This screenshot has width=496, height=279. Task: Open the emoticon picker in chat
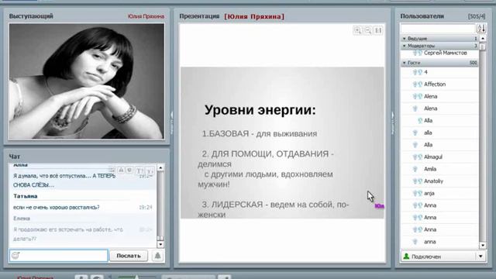click(15, 255)
